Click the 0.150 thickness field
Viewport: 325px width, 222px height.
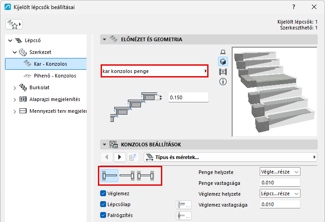point(189,97)
